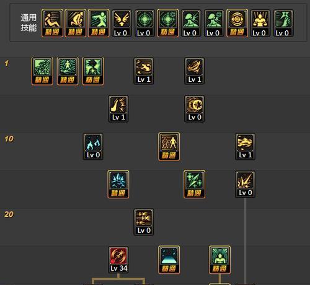Click the crouching figure general skill
This screenshot has width=310, height=285.
(x=76, y=23)
